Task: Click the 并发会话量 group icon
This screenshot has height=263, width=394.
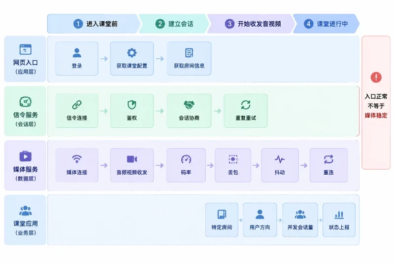Action: pos(300,215)
